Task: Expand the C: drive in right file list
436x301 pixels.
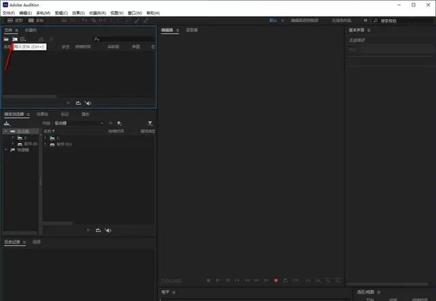Action: [x=46, y=138]
